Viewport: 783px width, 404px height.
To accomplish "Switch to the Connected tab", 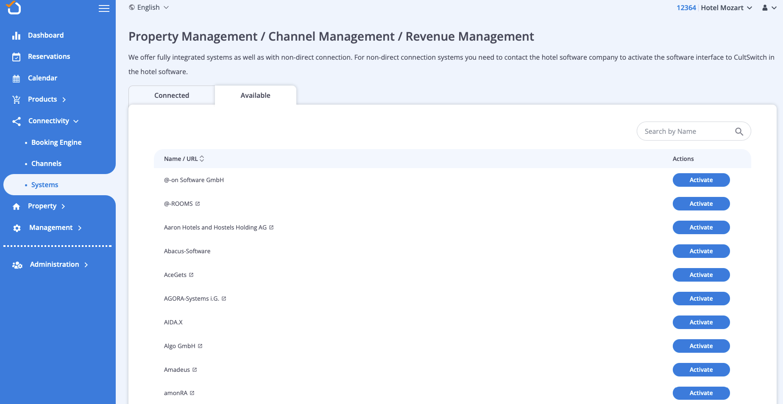I will (172, 95).
